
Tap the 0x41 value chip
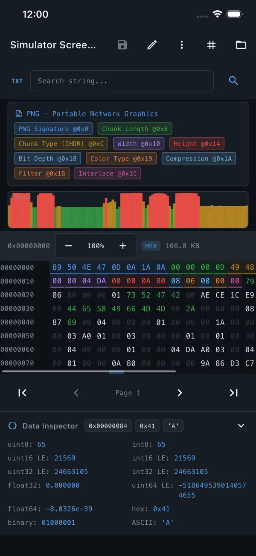[x=147, y=426]
